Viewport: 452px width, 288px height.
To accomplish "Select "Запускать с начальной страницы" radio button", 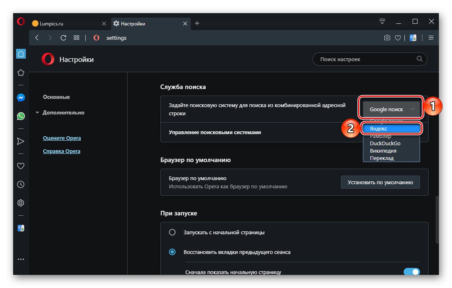I will 172,232.
